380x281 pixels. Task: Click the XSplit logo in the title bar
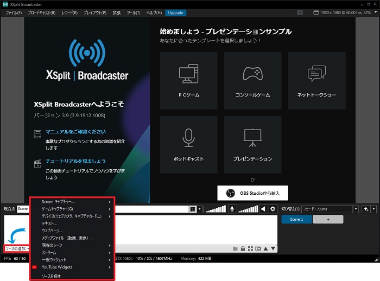pyautogui.click(x=5, y=4)
